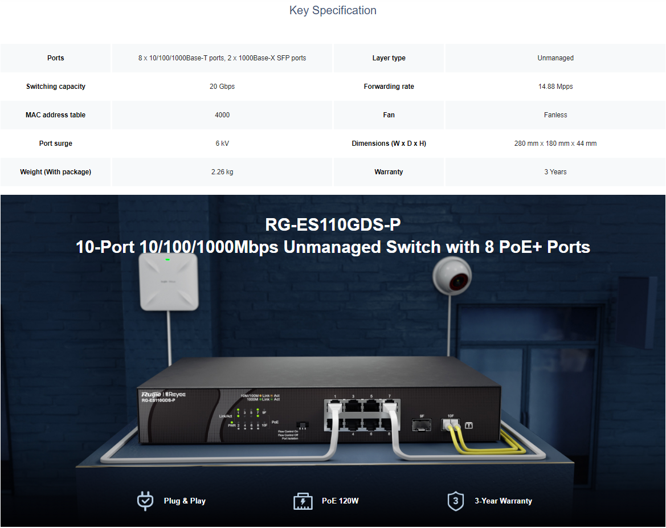Screen dimensions: 666x528
Task: Click the Plug & Play plug icon
Action: (x=145, y=501)
